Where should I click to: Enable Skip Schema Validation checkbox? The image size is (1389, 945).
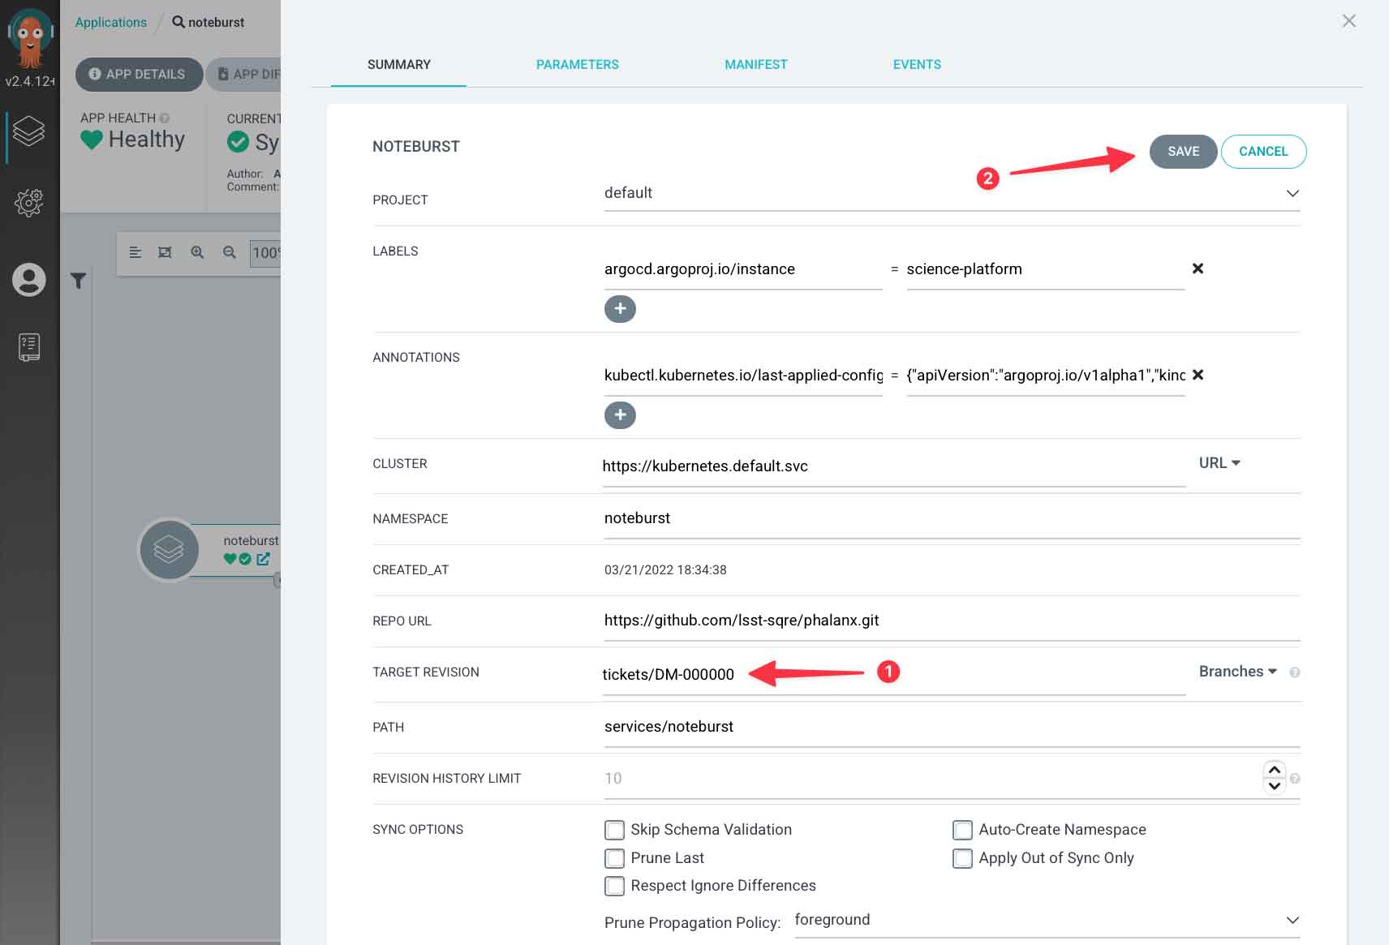pos(615,830)
